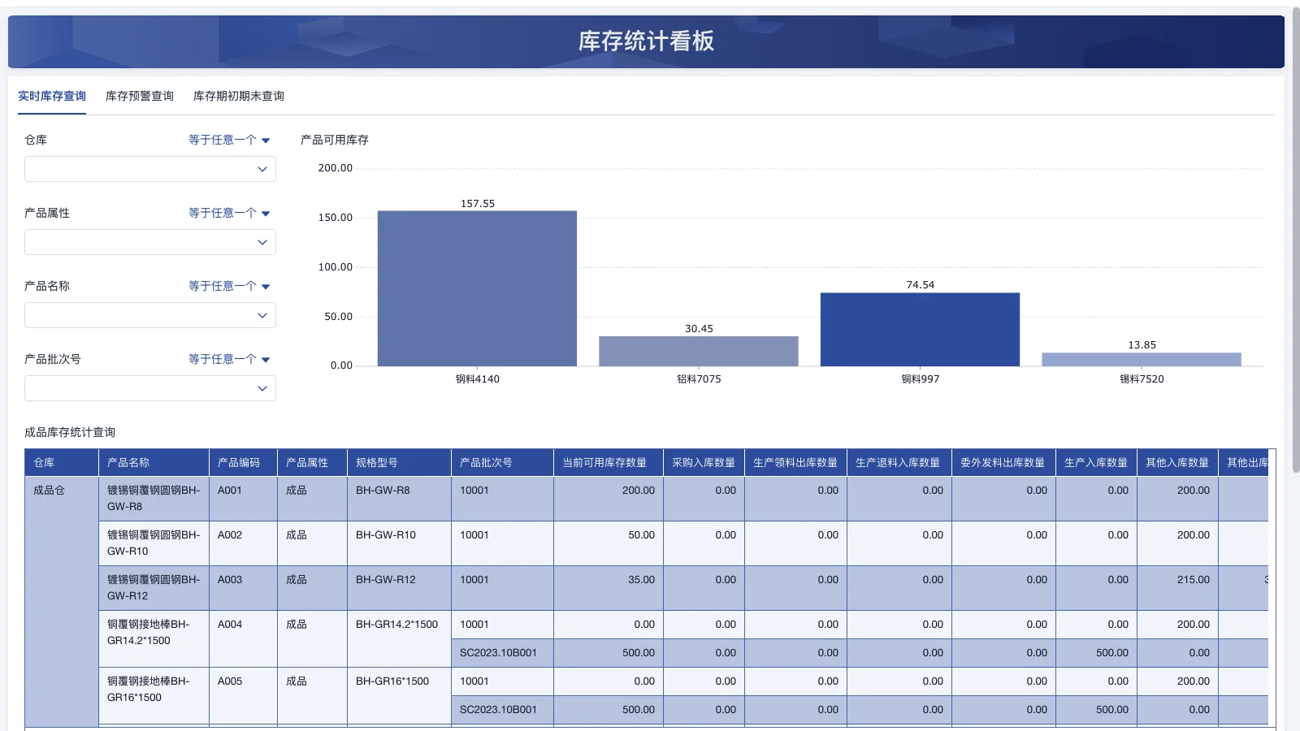Viewport: 1300px width, 731px height.
Task: Open the 产品名称 product name selector
Action: click(149, 315)
